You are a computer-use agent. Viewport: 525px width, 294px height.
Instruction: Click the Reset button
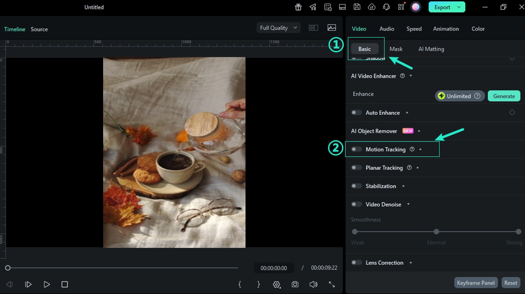(x=511, y=283)
